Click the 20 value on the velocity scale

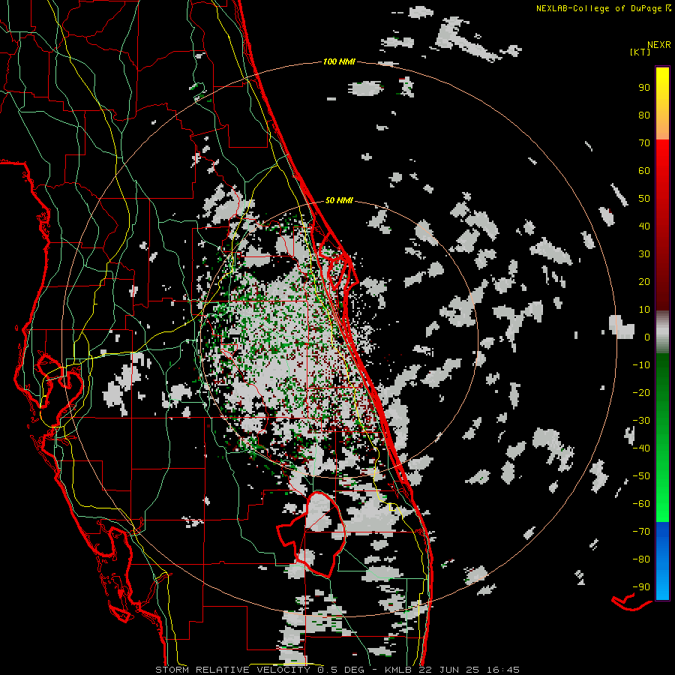point(644,281)
